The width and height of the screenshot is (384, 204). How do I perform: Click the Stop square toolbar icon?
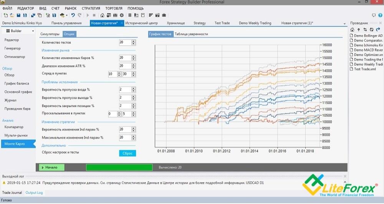94,15
